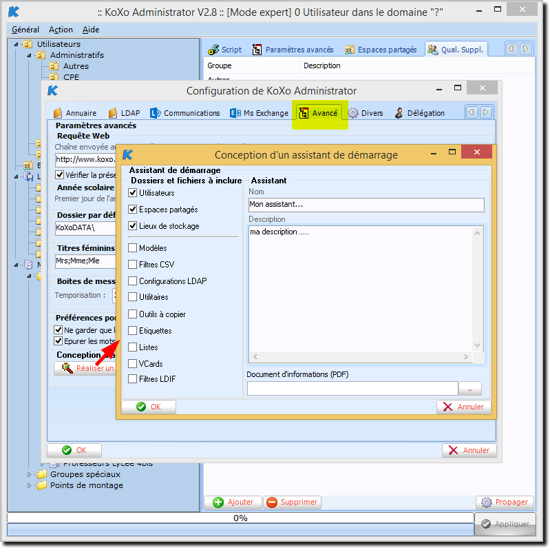Open the Paramètres avancés tab in main window
Image resolution: width=550 pixels, height=548 pixels.
(293, 50)
